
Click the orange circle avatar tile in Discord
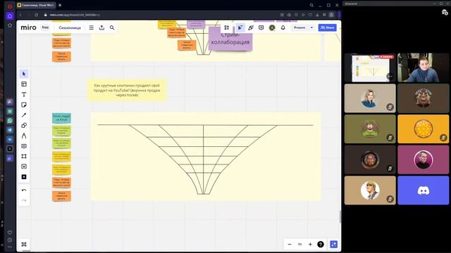423,129
